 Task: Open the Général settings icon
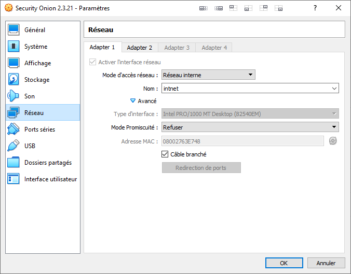point(14,30)
